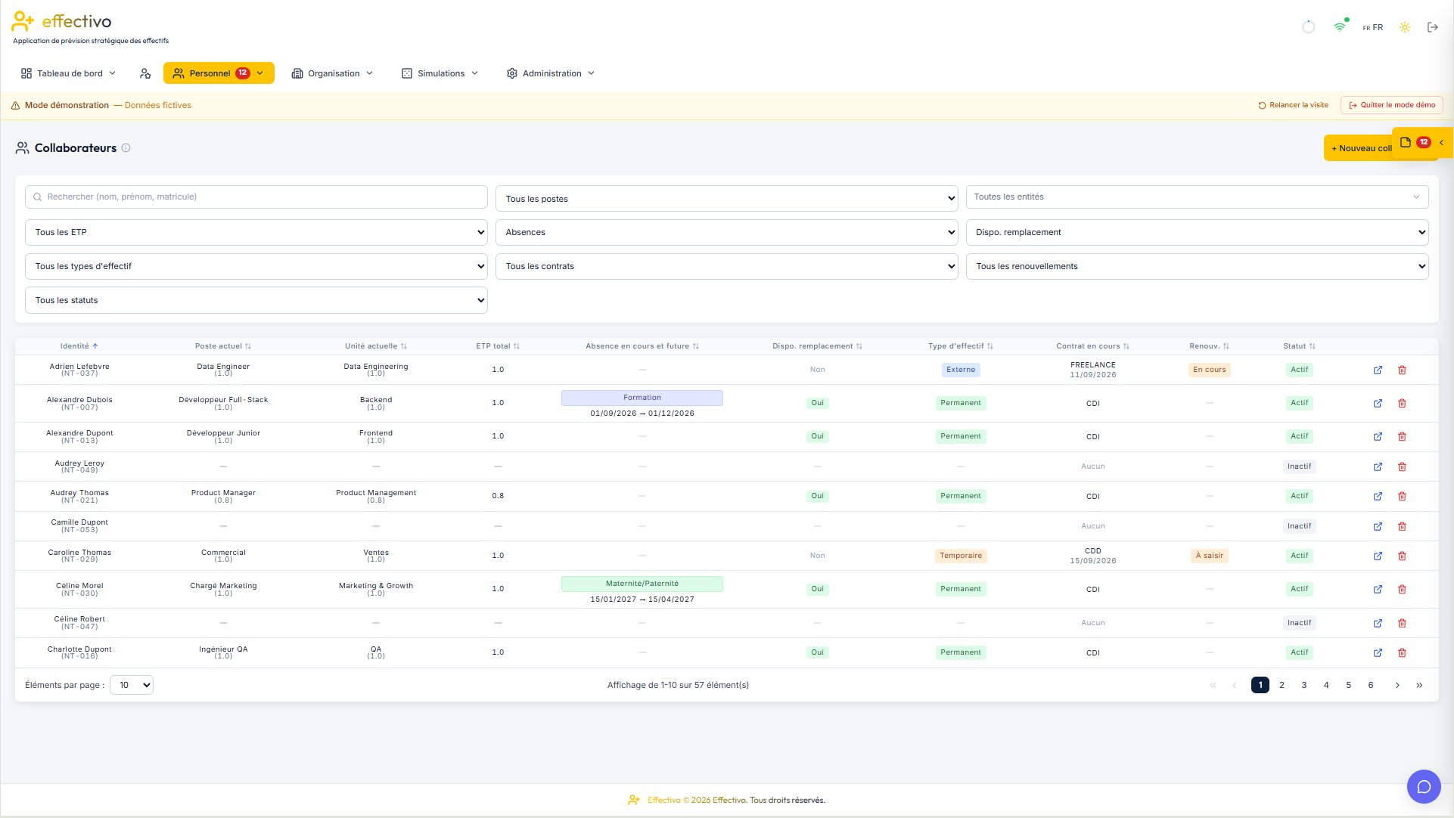This screenshot has width=1454, height=818.
Task: Expand the Toutes les entités dropdown
Action: 1197,197
